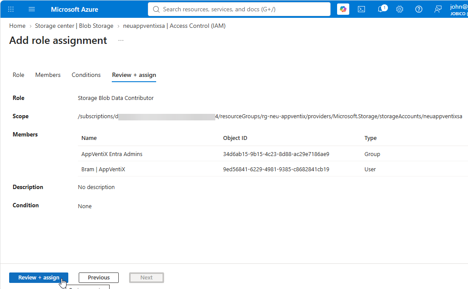The height and width of the screenshot is (289, 468).
Task: Click the Add role assignment page title
Action: (58, 40)
